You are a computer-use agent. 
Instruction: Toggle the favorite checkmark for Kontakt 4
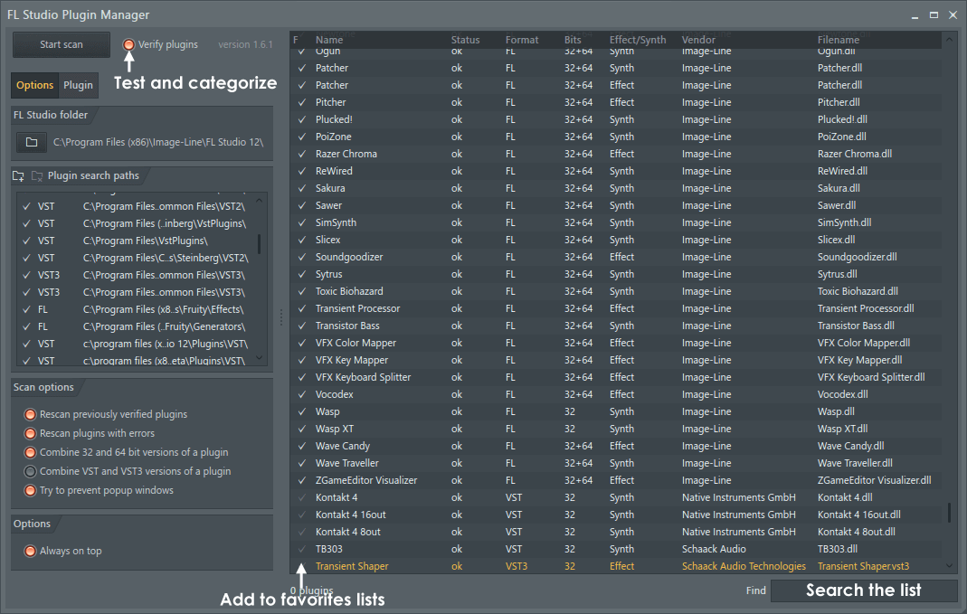coord(302,497)
